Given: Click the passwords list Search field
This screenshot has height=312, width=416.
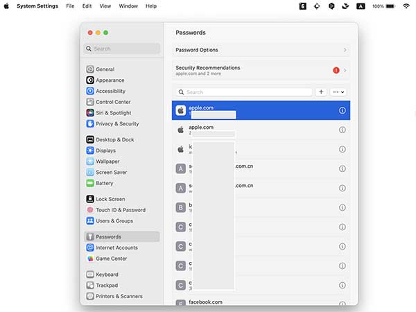Looking at the screenshot, I should click(244, 92).
